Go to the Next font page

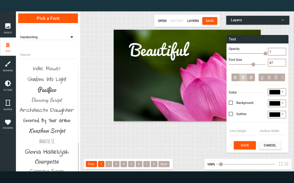(x=164, y=164)
